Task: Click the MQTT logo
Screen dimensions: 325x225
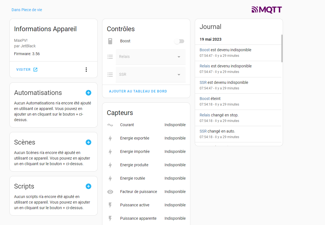Action: 267,10
